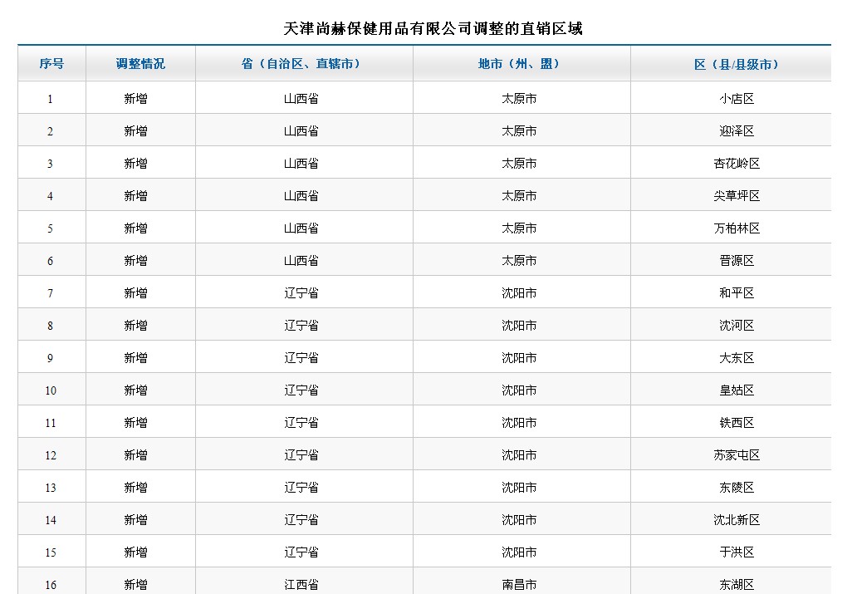Click the 地市（州、盟）column header
This screenshot has height=594, width=852.
point(521,64)
